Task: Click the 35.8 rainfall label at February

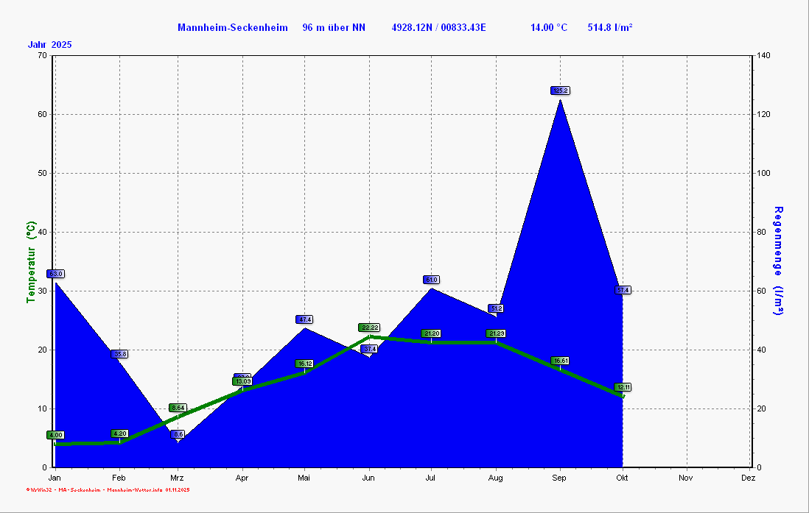Action: click(x=119, y=354)
